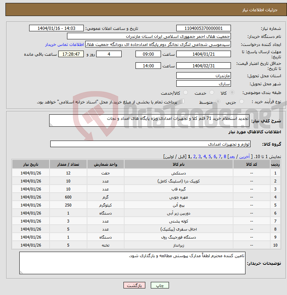The height and width of the screenshot is (295, 287).
Task: Click the delivery province مازندران field
Action: 204,76
